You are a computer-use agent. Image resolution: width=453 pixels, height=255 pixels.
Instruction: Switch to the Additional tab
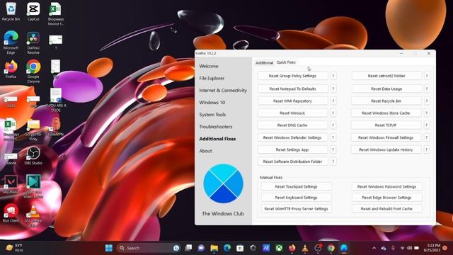coord(264,62)
